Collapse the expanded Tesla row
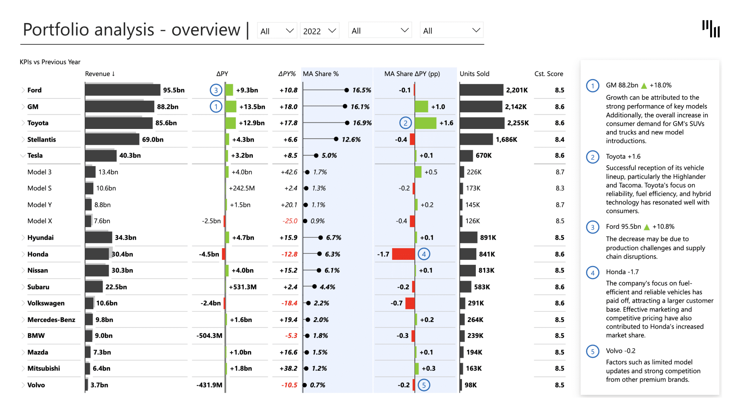 (22, 156)
